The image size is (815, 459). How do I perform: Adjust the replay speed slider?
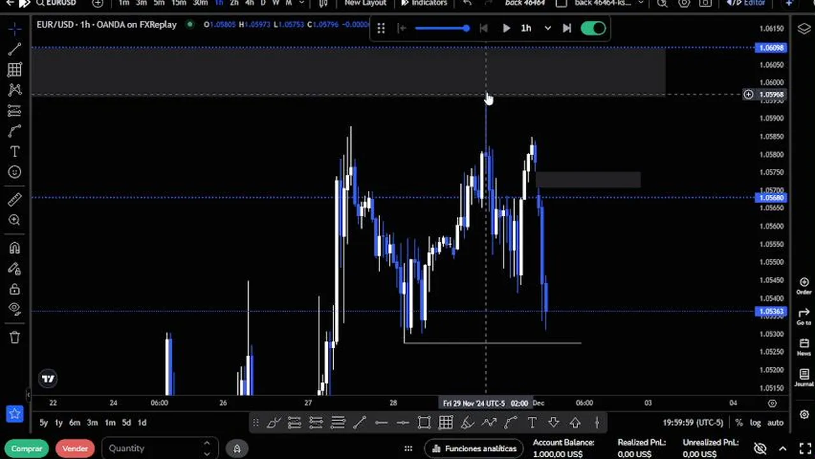click(x=443, y=29)
